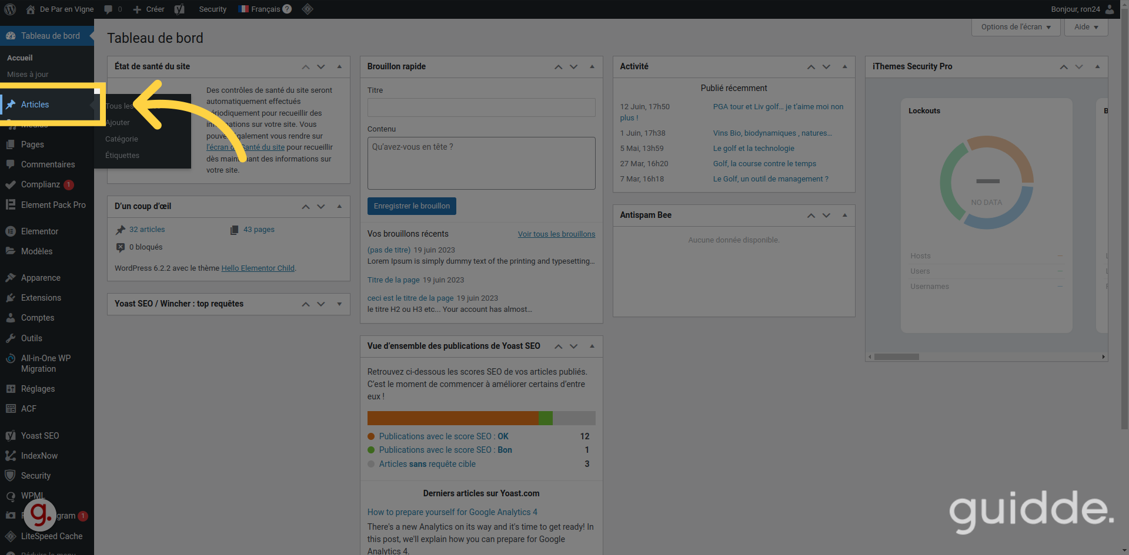
Task: Click the comments bubble icon in admin bar
Action: click(108, 9)
